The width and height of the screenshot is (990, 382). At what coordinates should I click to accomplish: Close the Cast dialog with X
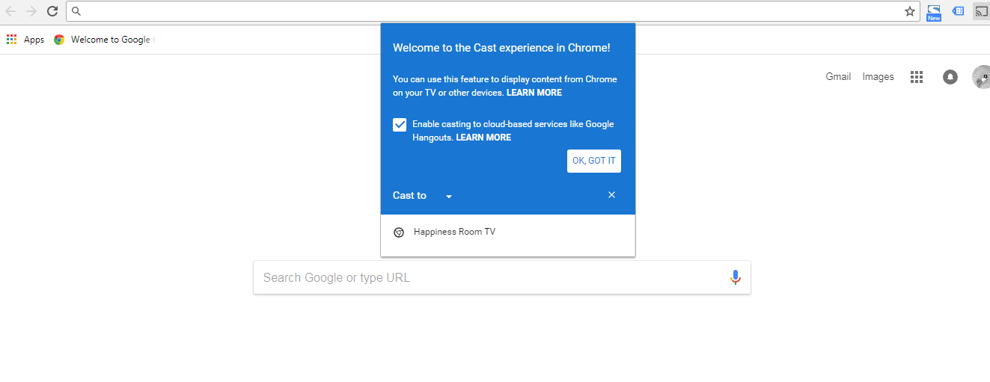click(611, 195)
